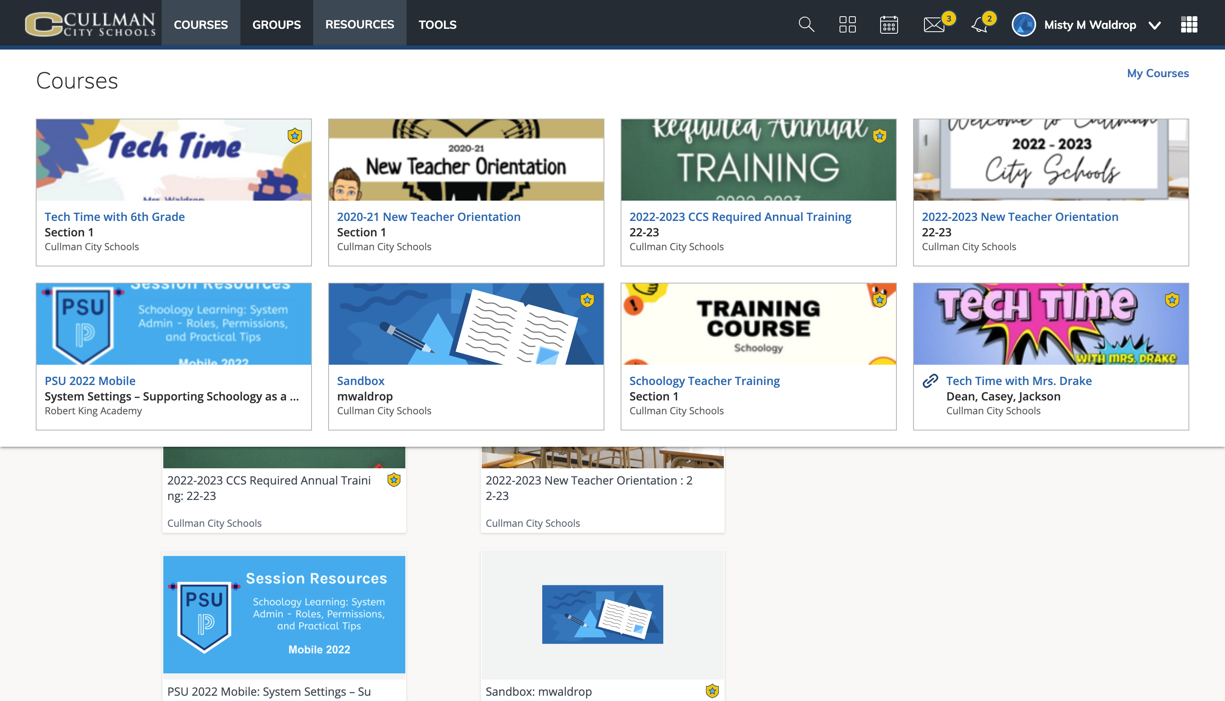Image resolution: width=1225 pixels, height=701 pixels.
Task: Click admin badge on Sandbox dropdown card
Action: pyautogui.click(x=587, y=300)
